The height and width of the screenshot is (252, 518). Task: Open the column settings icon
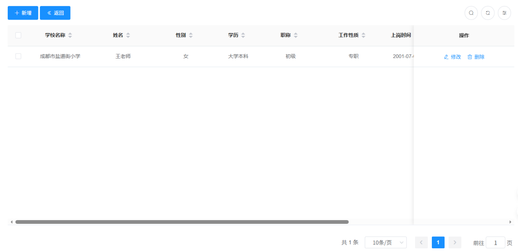505,13
